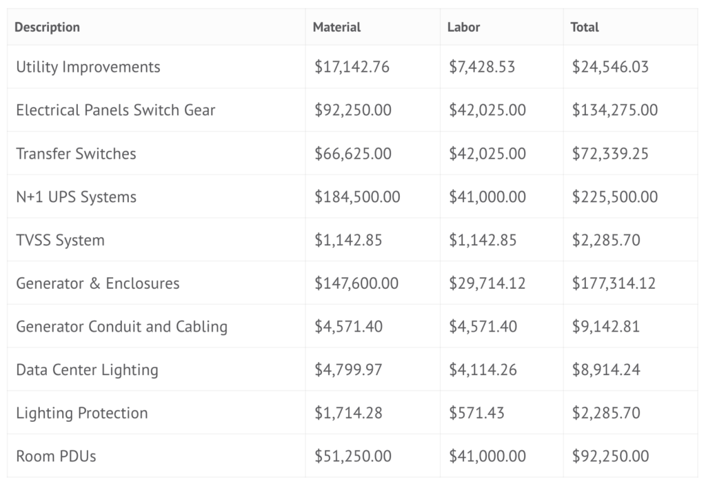This screenshot has height=484, width=706.
Task: Select the N+1 UPS Systems row label
Action: tap(76, 197)
